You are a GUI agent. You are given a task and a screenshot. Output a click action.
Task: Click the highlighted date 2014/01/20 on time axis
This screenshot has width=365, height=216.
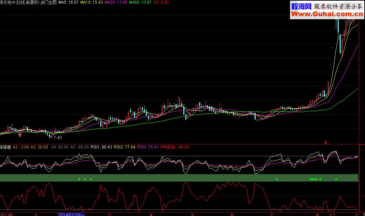click(71, 214)
